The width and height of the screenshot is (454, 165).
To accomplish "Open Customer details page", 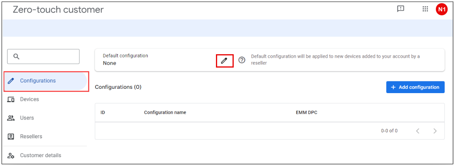I will pos(40,156).
